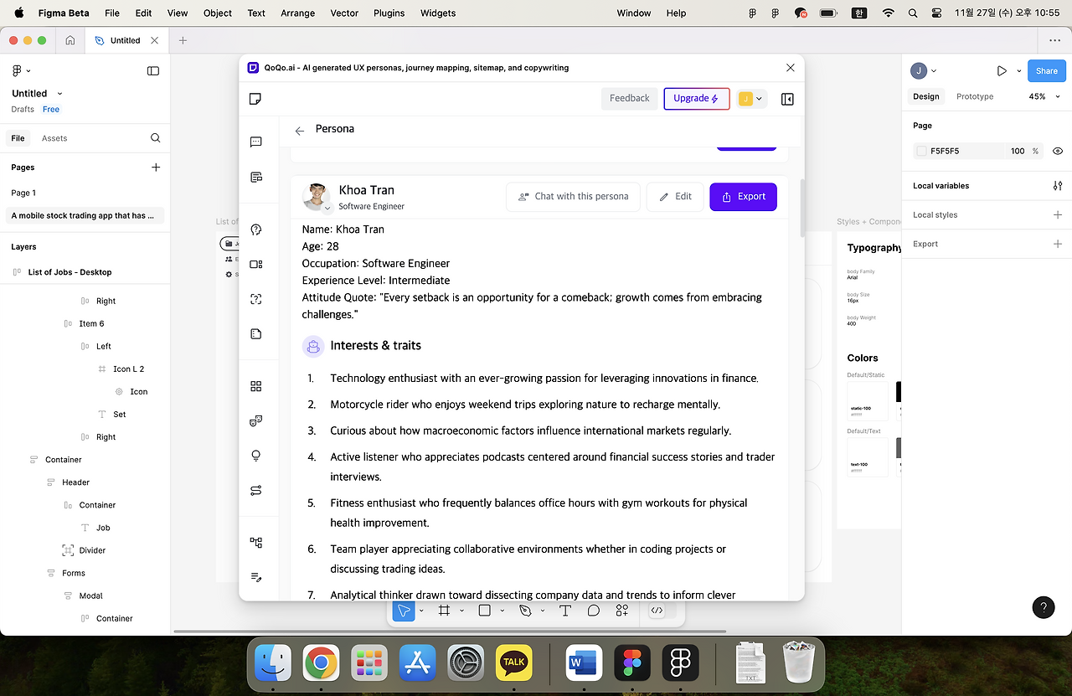Click the search icon beside Assets tab
The image size is (1072, 696).
pyautogui.click(x=156, y=138)
